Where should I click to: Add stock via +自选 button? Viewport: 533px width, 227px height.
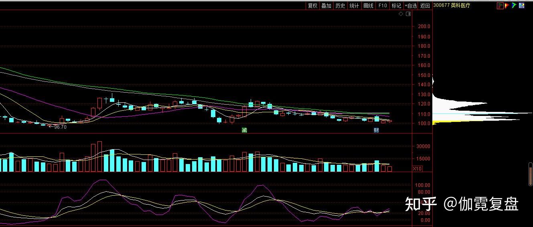click(x=411, y=6)
